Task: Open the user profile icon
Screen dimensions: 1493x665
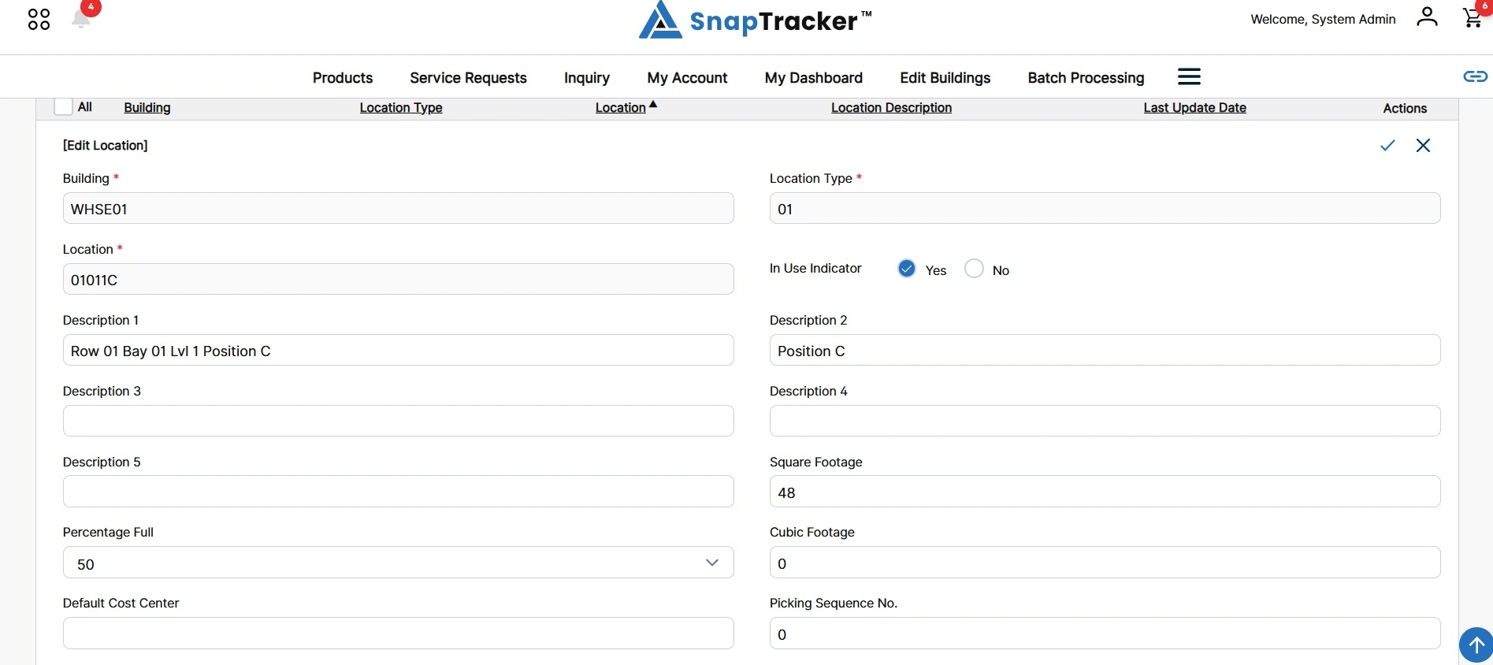Action: pyautogui.click(x=1427, y=17)
